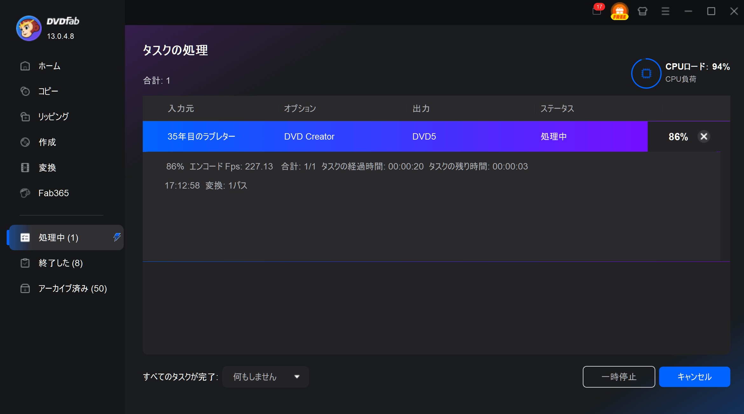Open the ホーム sidebar item
Viewport: 744px width, 414px height.
(x=49, y=66)
